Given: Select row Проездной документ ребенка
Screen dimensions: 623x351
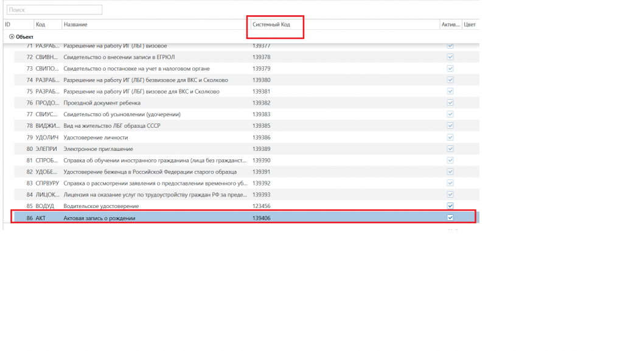Looking at the screenshot, I should pyautogui.click(x=246, y=103).
